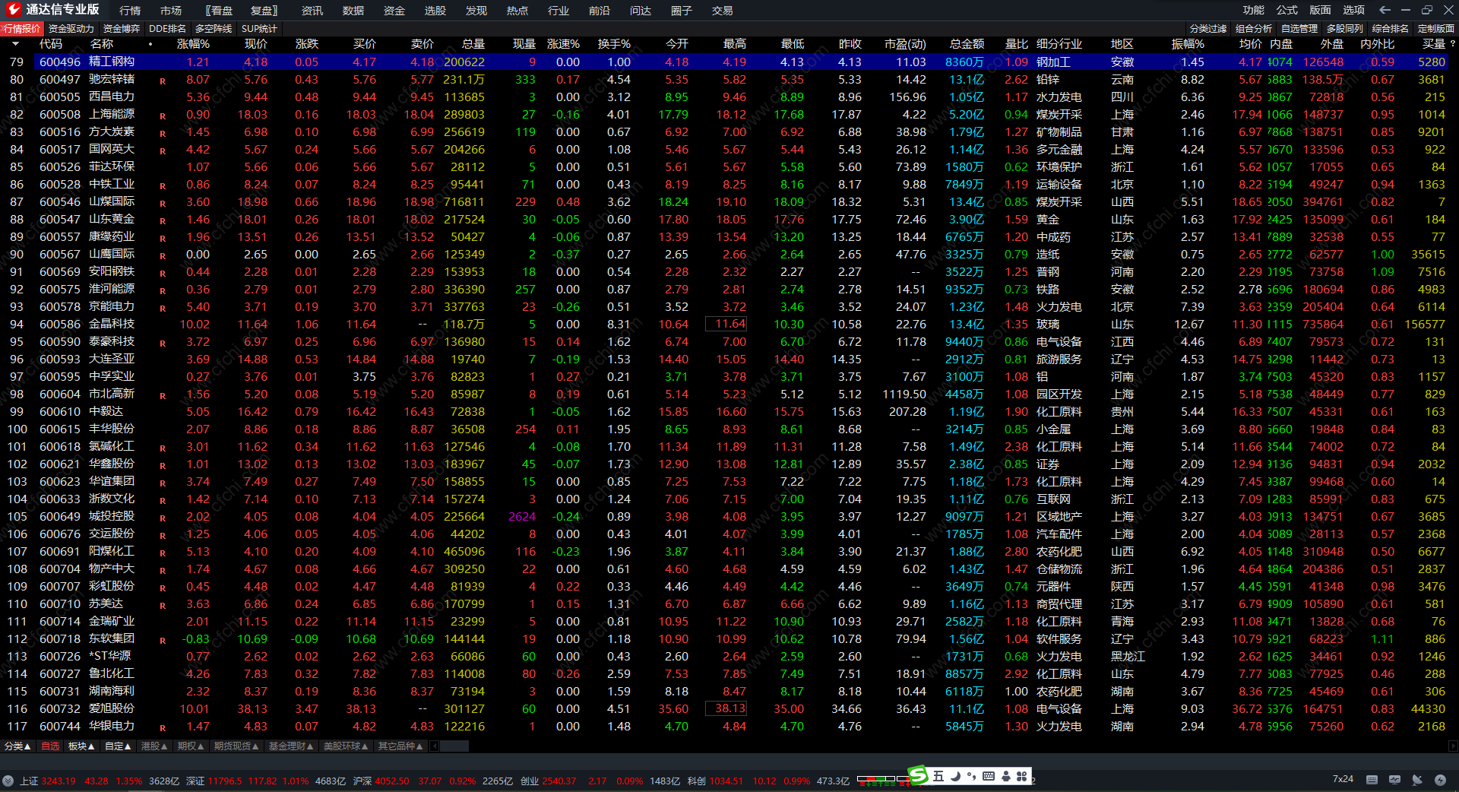Screen dimensions: 1459x792
Task: Click the keyboard icon in status bar
Action: (1372, 780)
